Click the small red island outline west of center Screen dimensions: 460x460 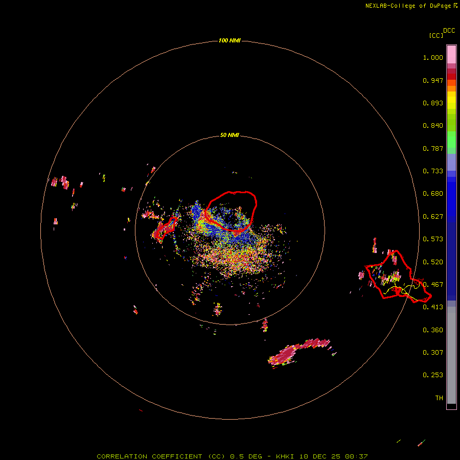[x=166, y=228]
